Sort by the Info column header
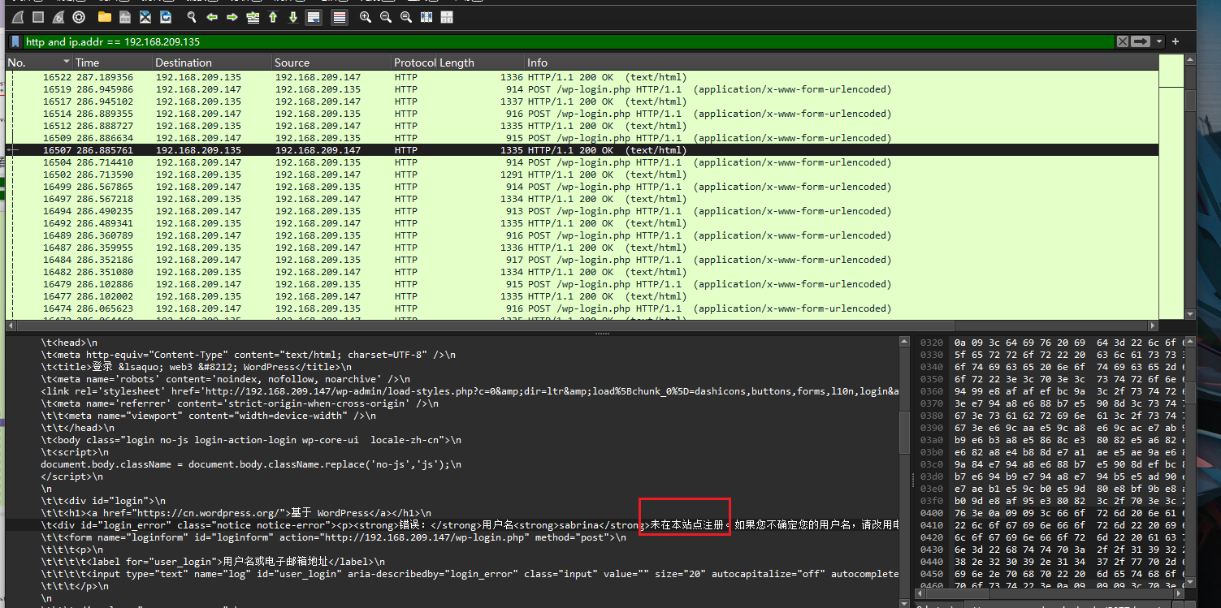Screen dimensions: 1221x608 pyautogui.click(x=842, y=63)
